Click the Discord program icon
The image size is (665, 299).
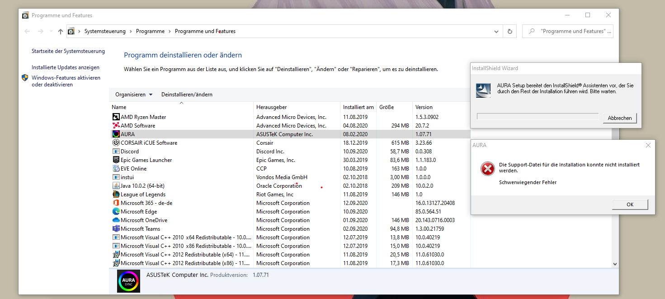coord(116,152)
